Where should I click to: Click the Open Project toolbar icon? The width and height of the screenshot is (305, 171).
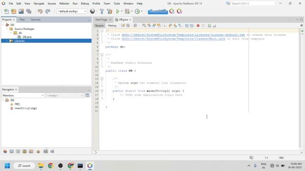(x=21, y=11)
